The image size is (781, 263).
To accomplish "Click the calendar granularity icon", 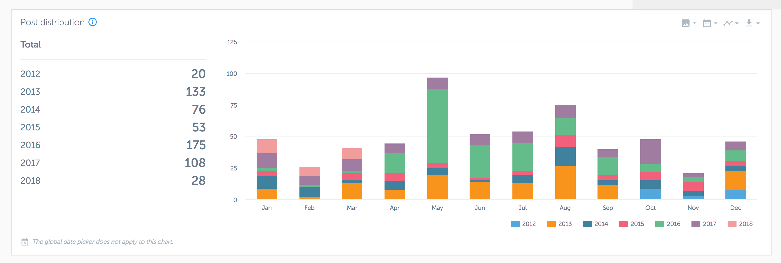I will click(707, 23).
